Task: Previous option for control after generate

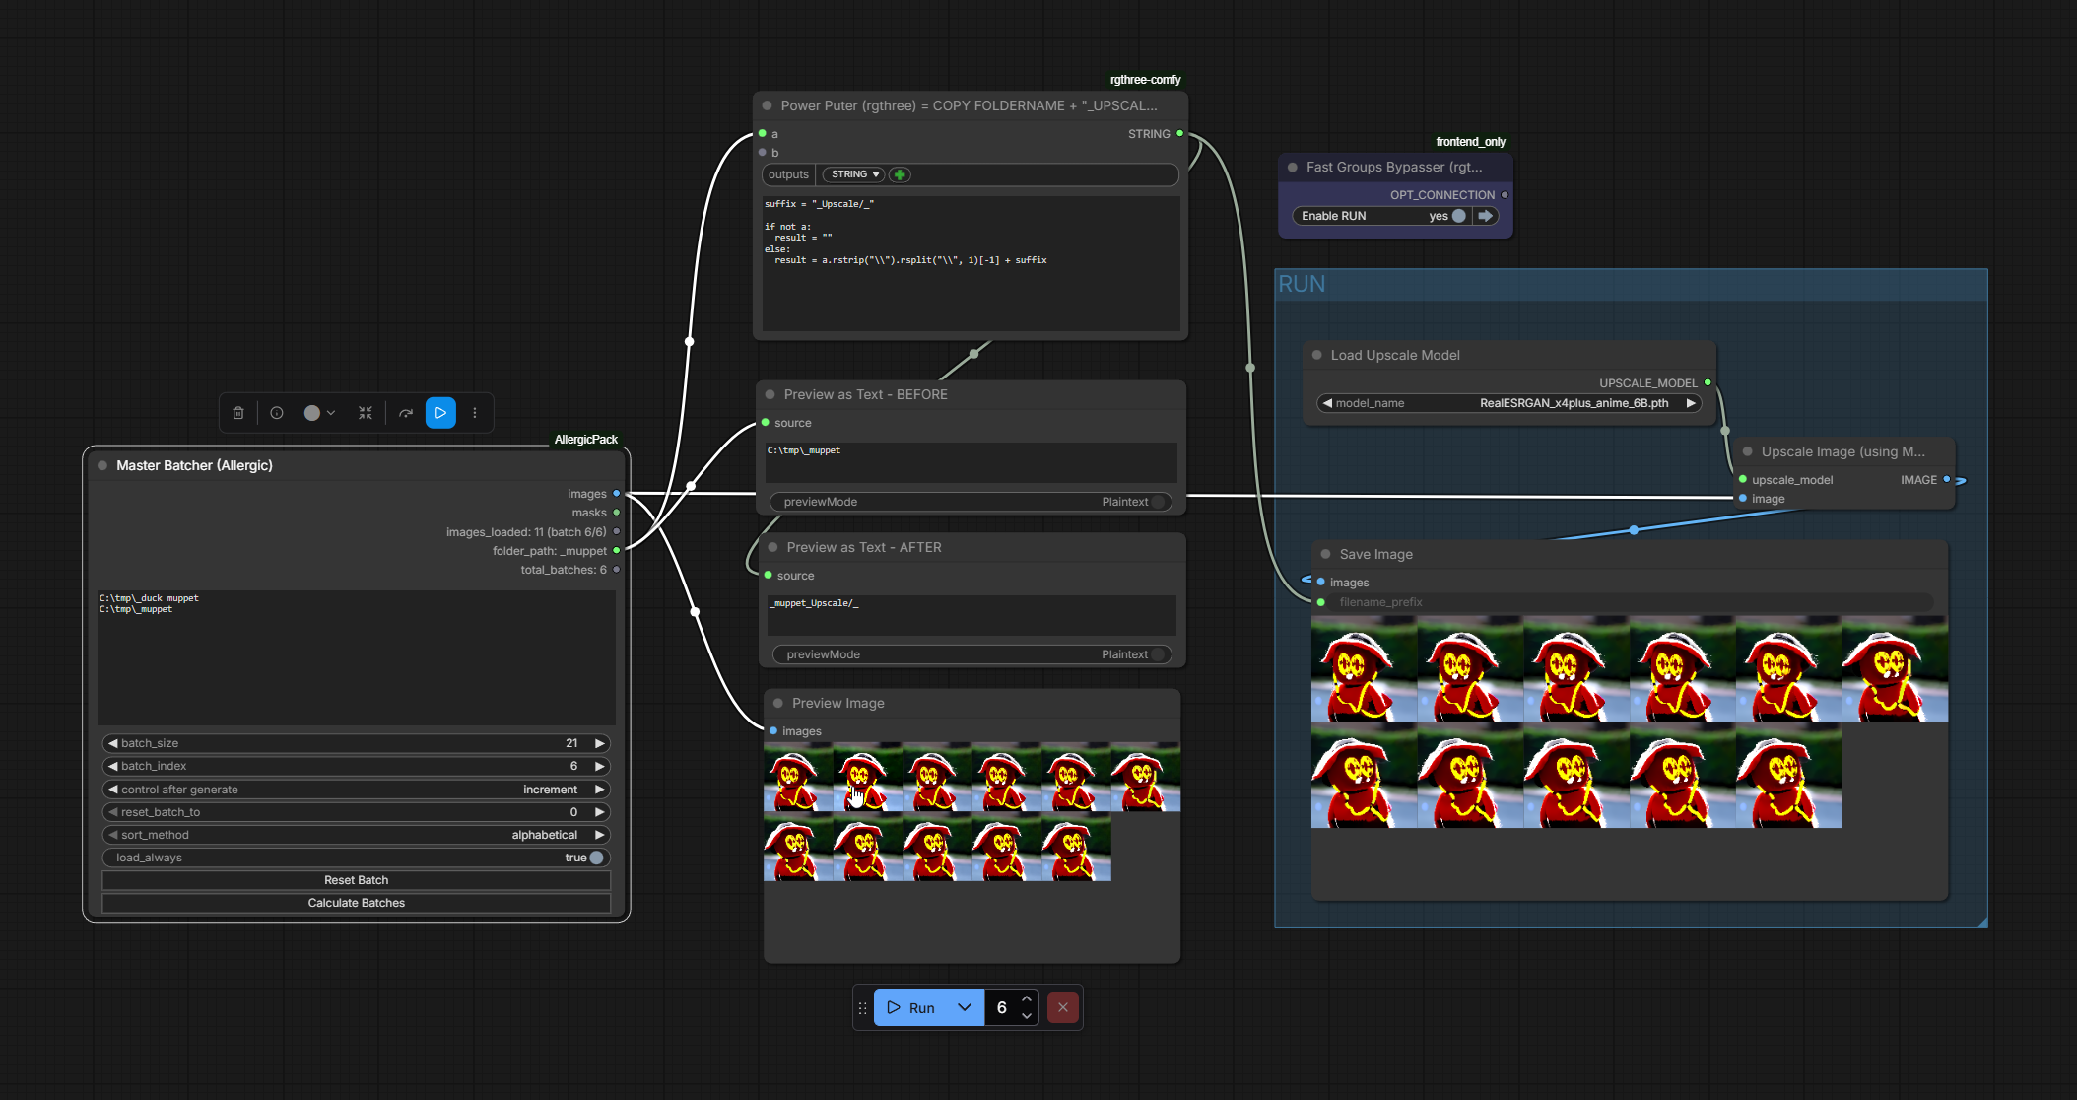Action: 112,790
